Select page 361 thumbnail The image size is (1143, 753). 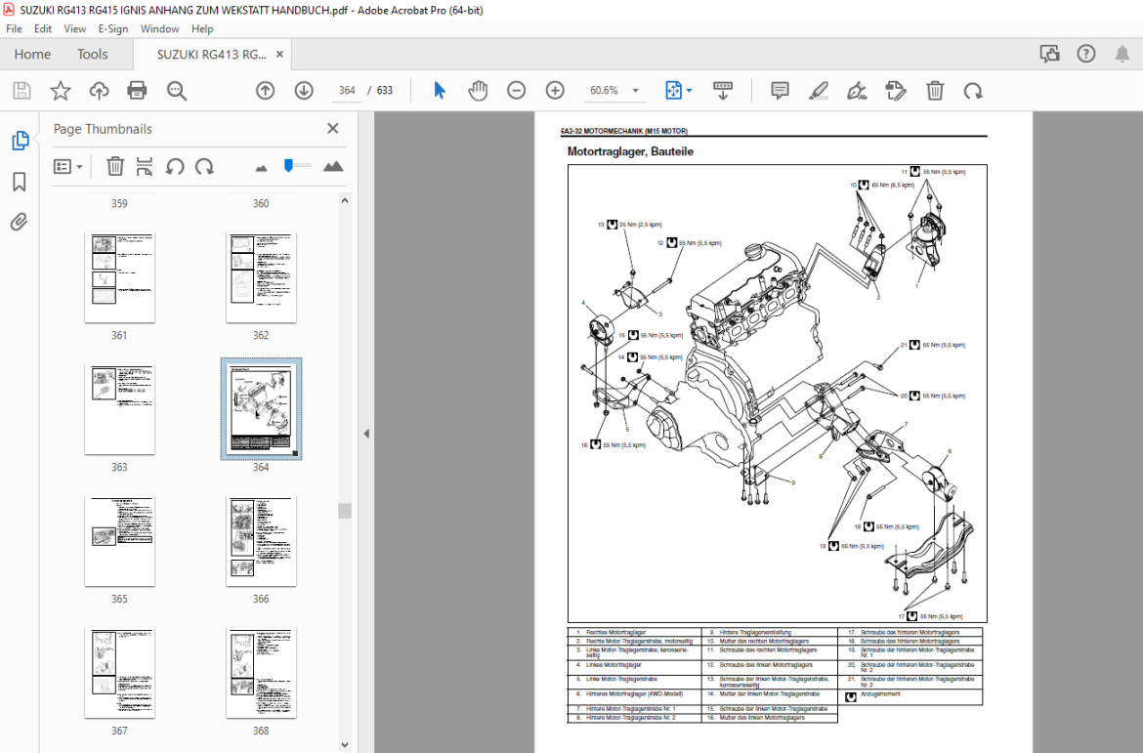click(x=119, y=277)
